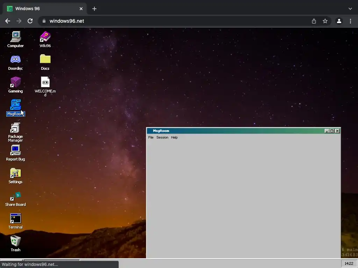Open a new browser tab
The image size is (358, 268).
(x=94, y=9)
